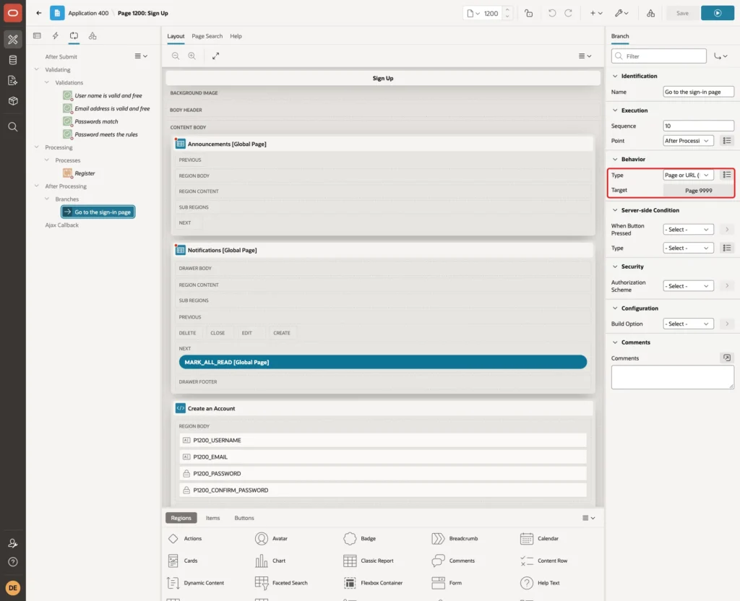Go back using the top arrow
The height and width of the screenshot is (601, 740).
(39, 13)
